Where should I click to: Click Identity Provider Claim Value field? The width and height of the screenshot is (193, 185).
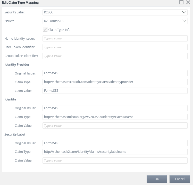(115, 91)
